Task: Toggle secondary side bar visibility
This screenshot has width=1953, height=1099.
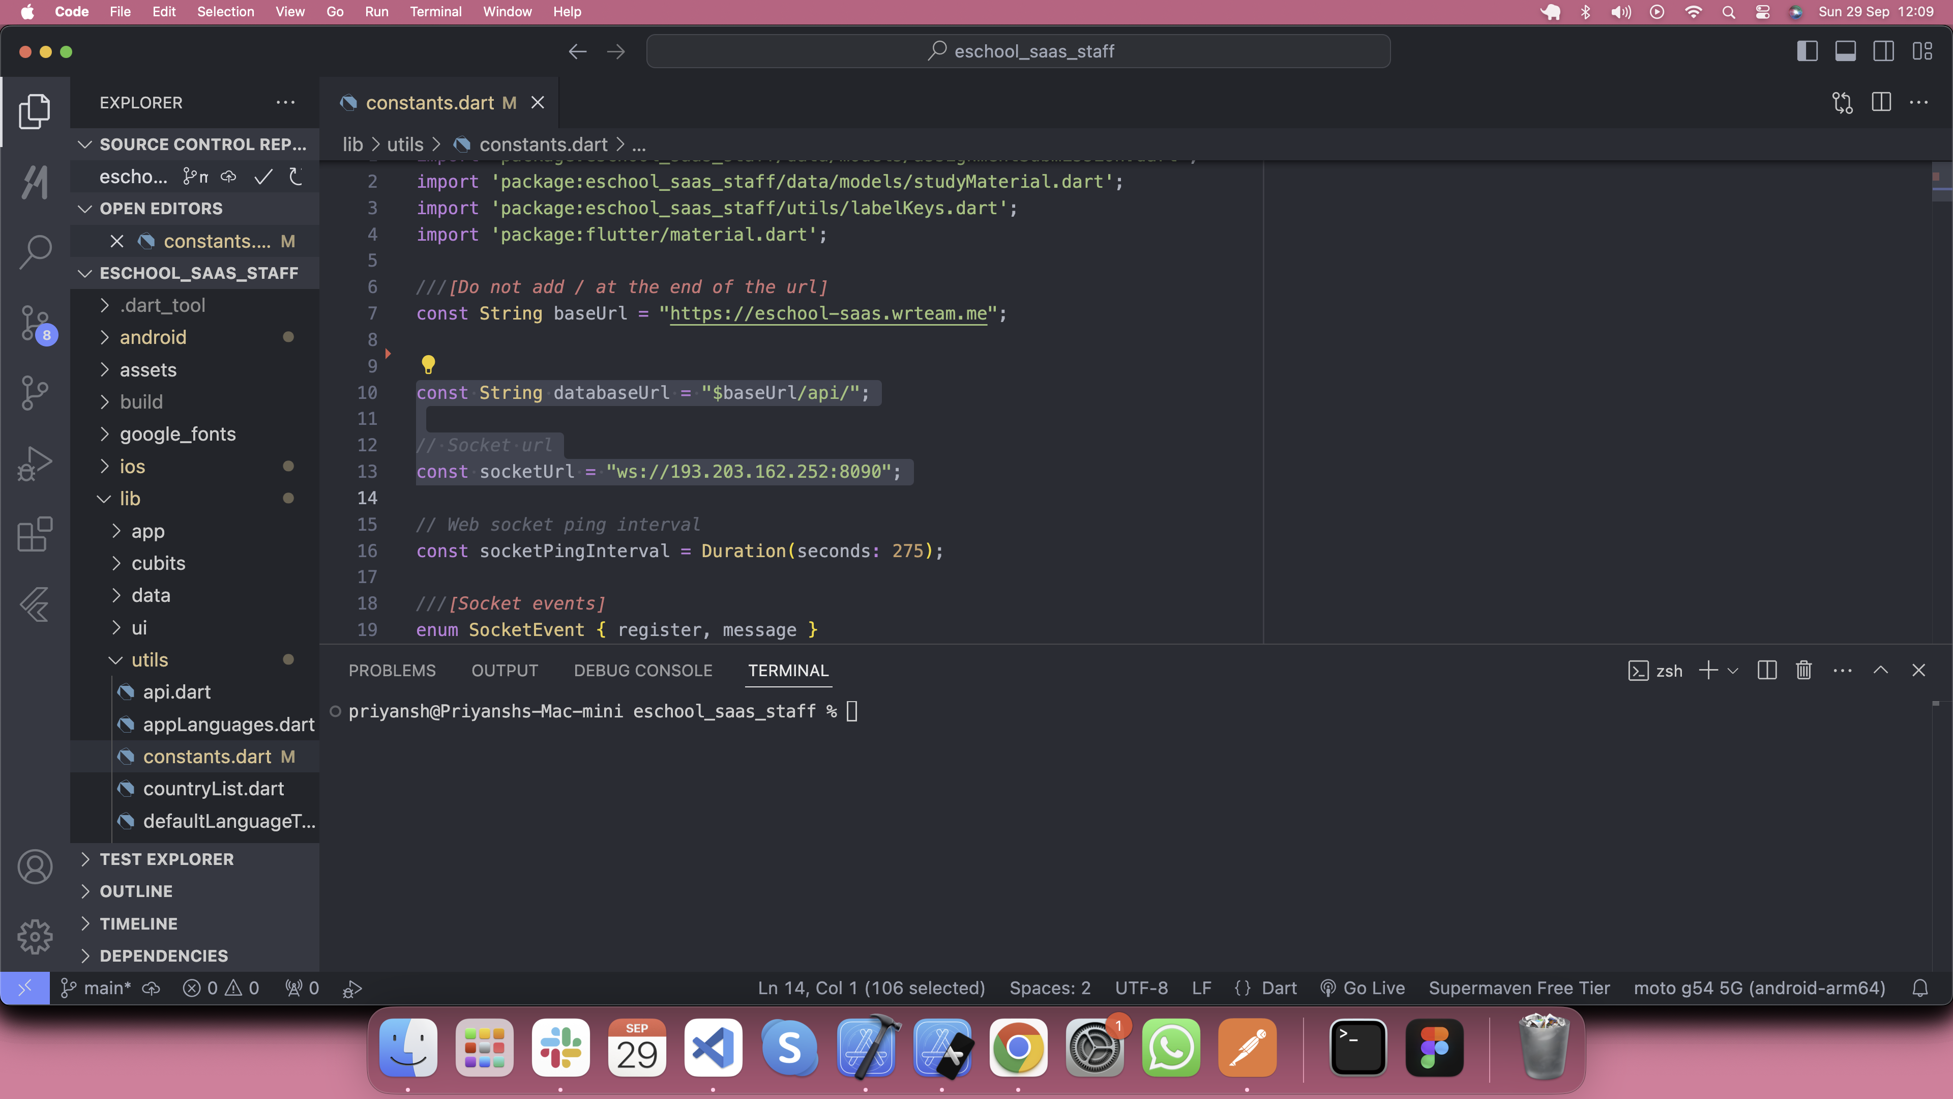Action: [x=1883, y=51]
